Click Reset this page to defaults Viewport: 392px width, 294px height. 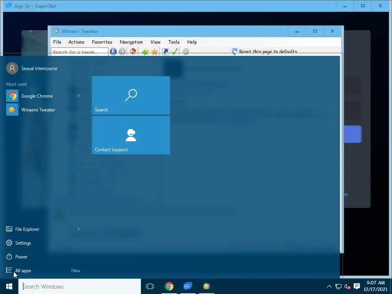[265, 52]
